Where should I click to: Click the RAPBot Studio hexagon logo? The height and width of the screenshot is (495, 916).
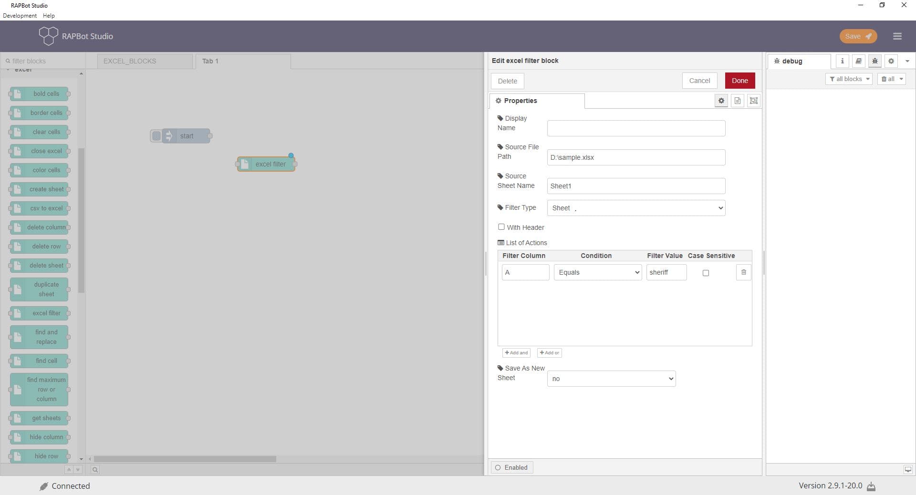48,36
